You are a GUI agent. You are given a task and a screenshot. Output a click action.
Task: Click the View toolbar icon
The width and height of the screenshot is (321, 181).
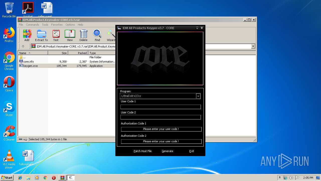70,35
